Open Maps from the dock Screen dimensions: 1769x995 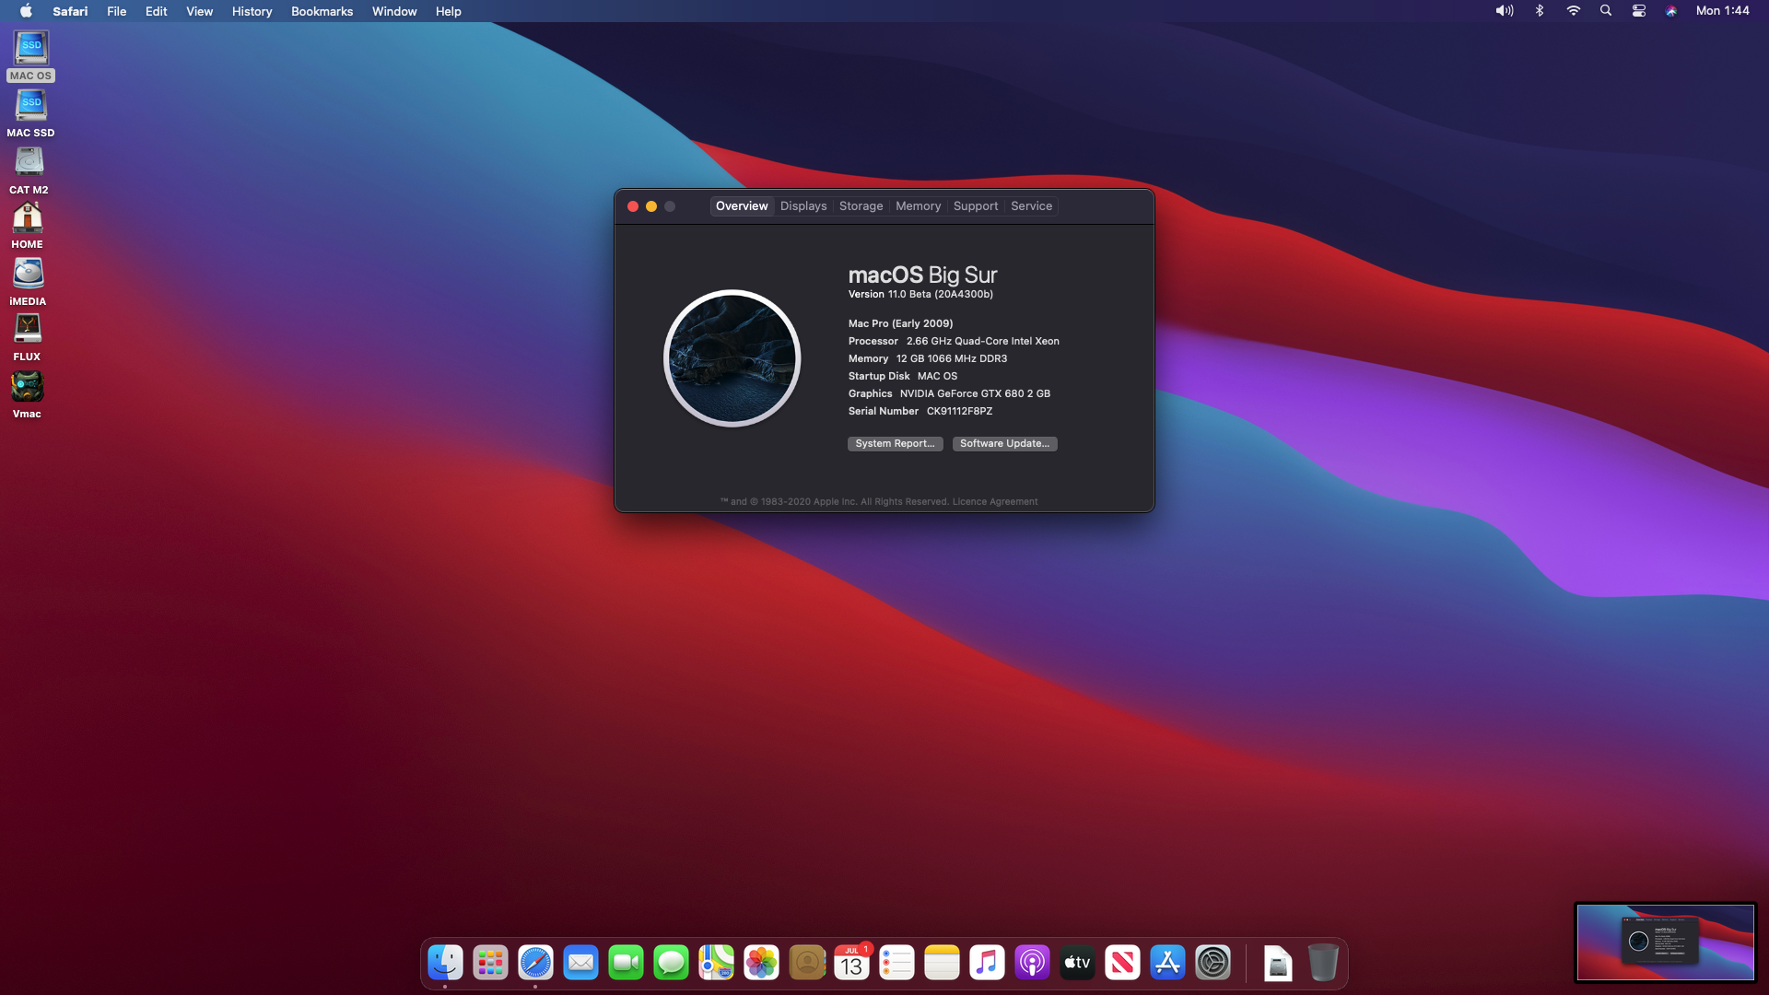[716, 963]
